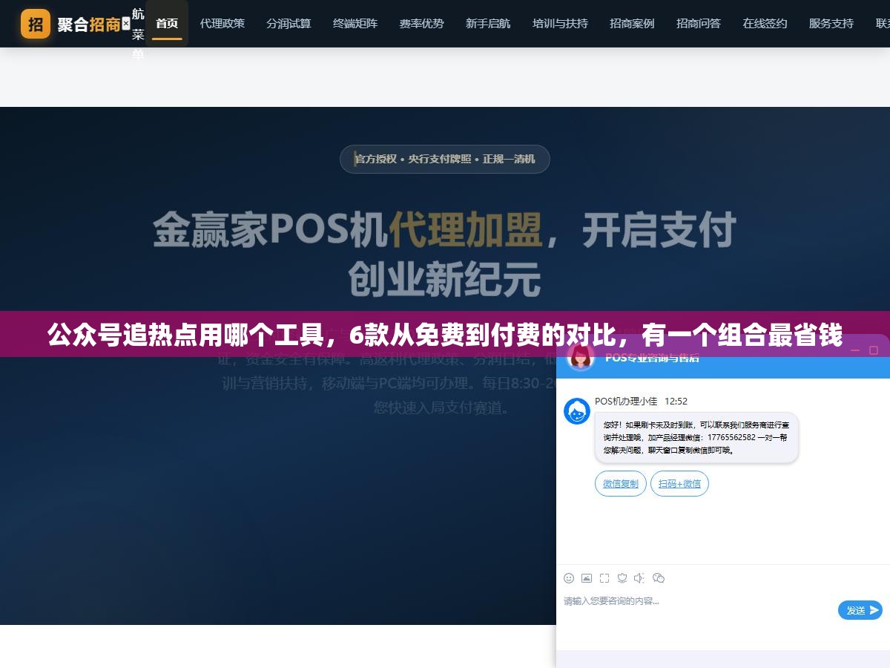Image resolution: width=890 pixels, height=668 pixels.
Task: Open the emoji picker in the chat
Action: (x=569, y=577)
